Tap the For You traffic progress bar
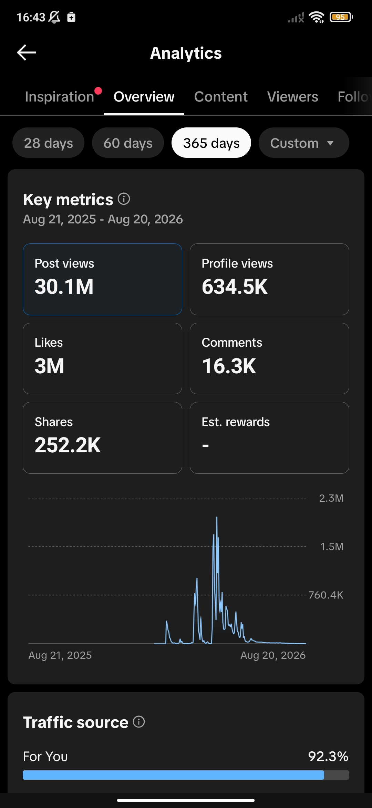Viewport: 372px width, 808px height. click(186, 775)
